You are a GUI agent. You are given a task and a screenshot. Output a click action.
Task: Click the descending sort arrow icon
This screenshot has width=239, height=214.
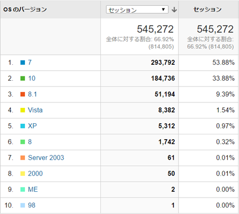click(x=174, y=10)
